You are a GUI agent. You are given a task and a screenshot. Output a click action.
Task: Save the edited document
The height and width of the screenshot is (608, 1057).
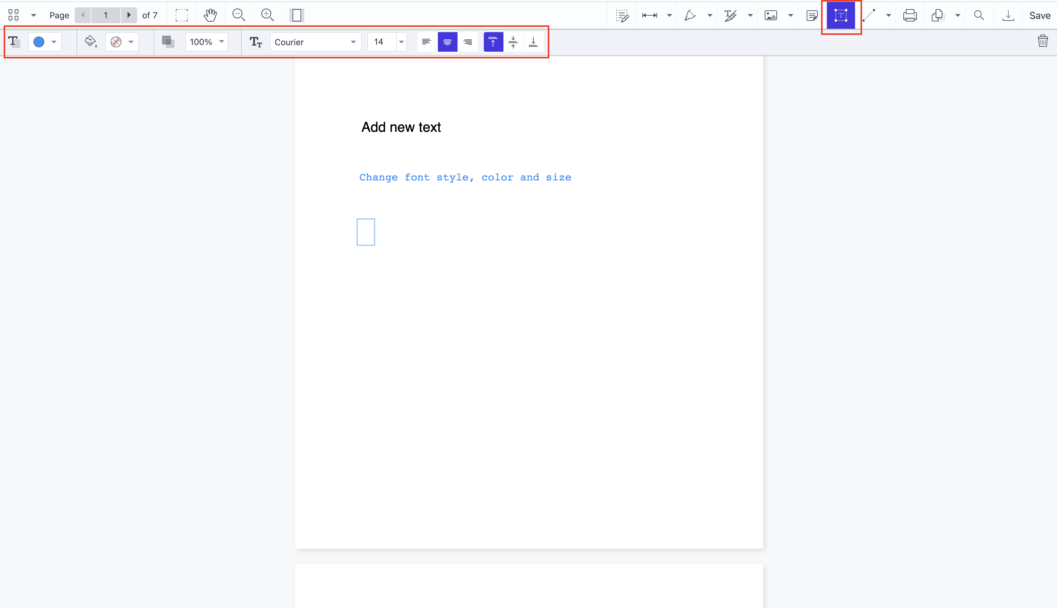tap(1040, 15)
